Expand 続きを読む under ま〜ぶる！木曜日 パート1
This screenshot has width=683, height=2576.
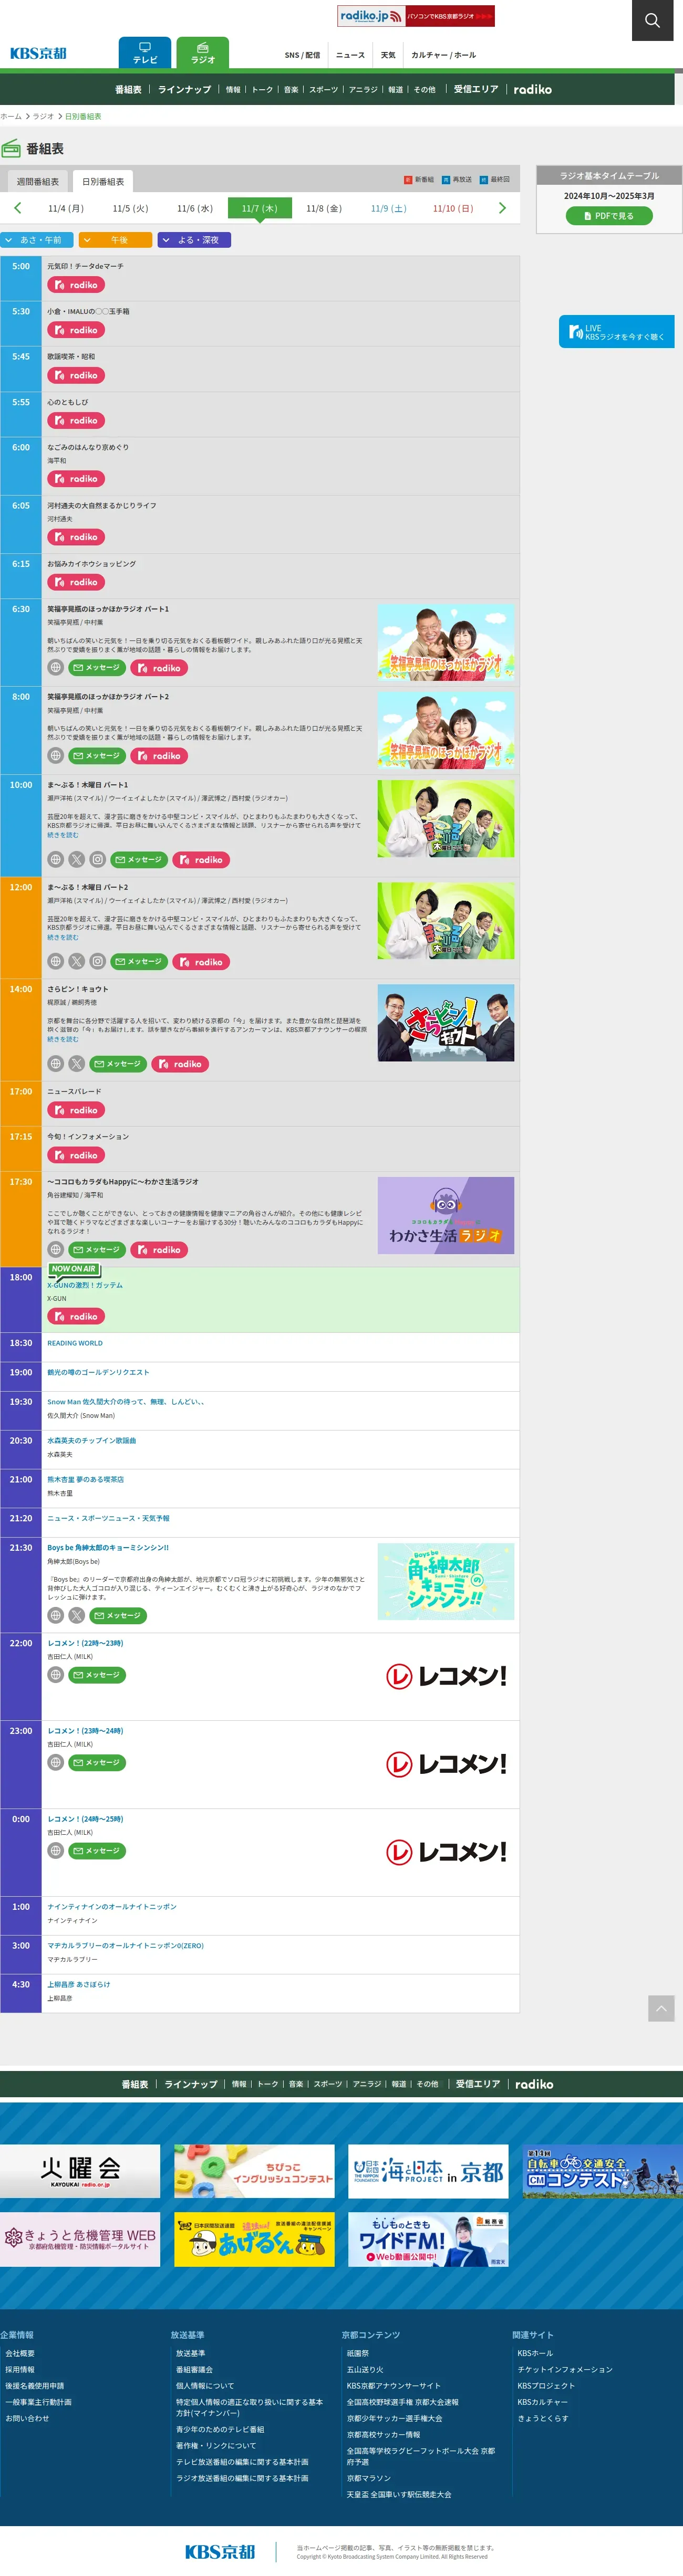62,835
